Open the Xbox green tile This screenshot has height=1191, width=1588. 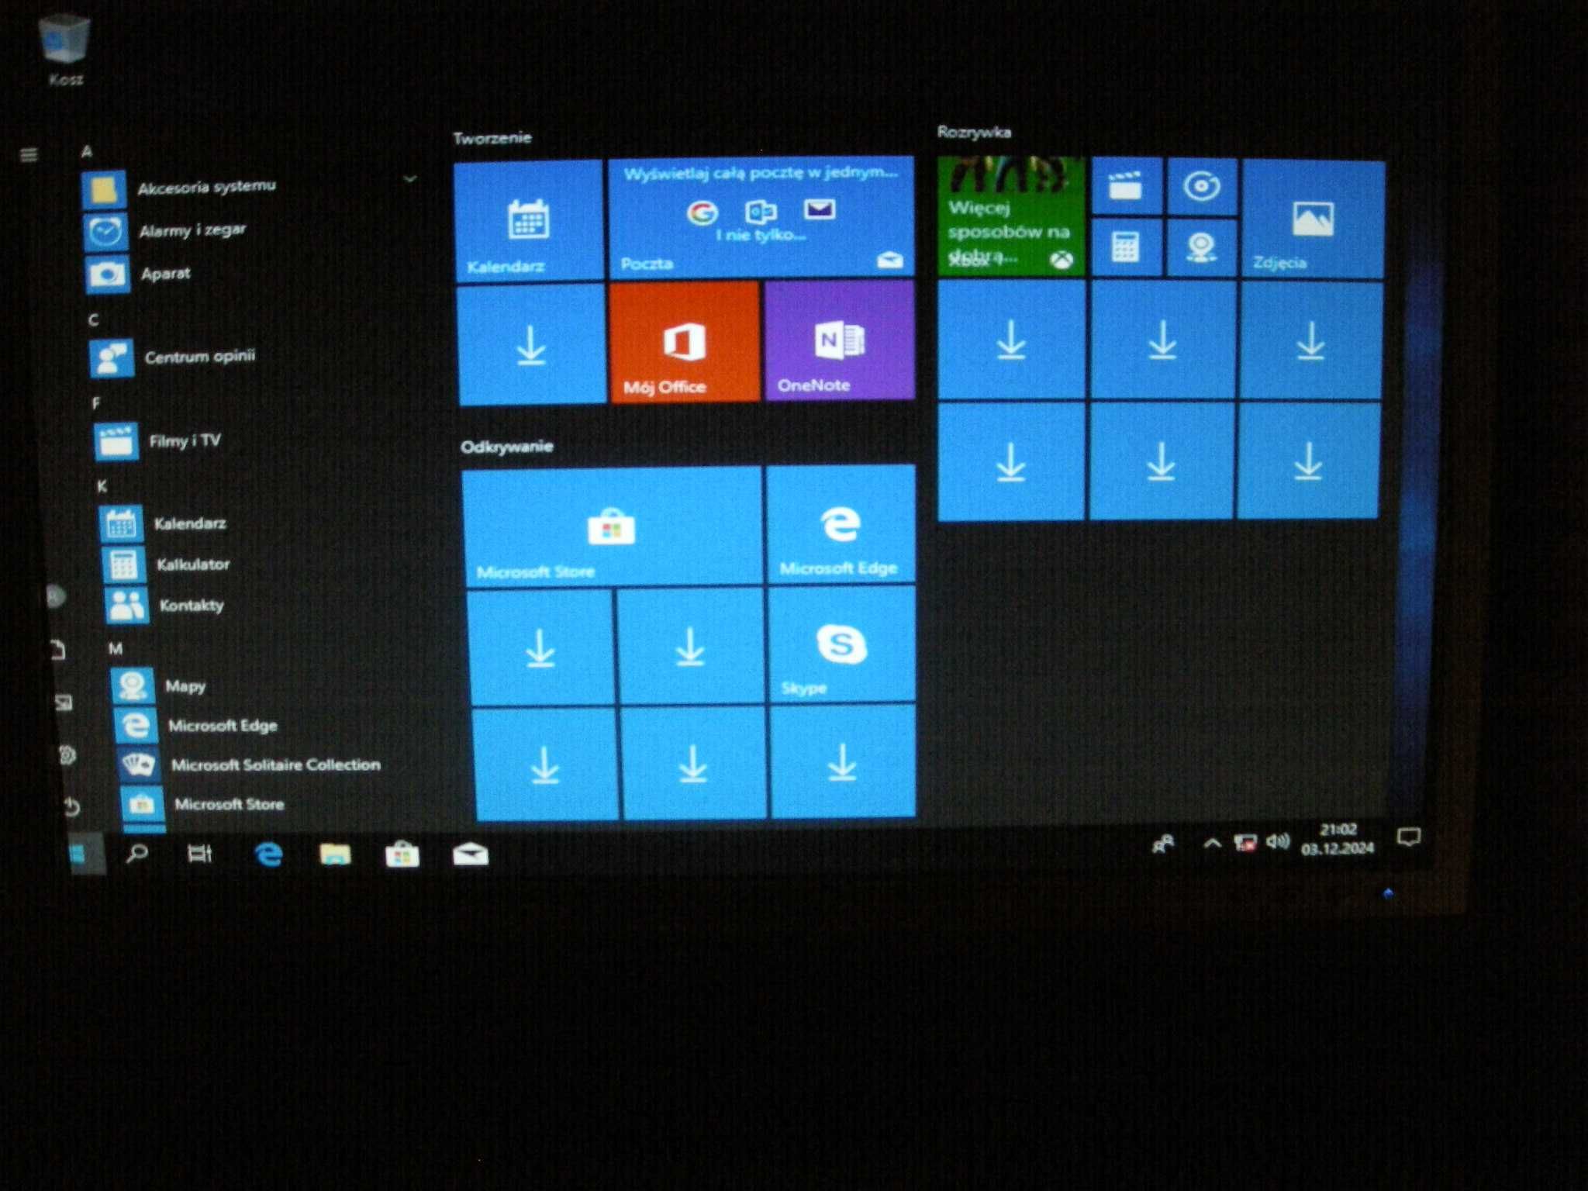(1011, 216)
